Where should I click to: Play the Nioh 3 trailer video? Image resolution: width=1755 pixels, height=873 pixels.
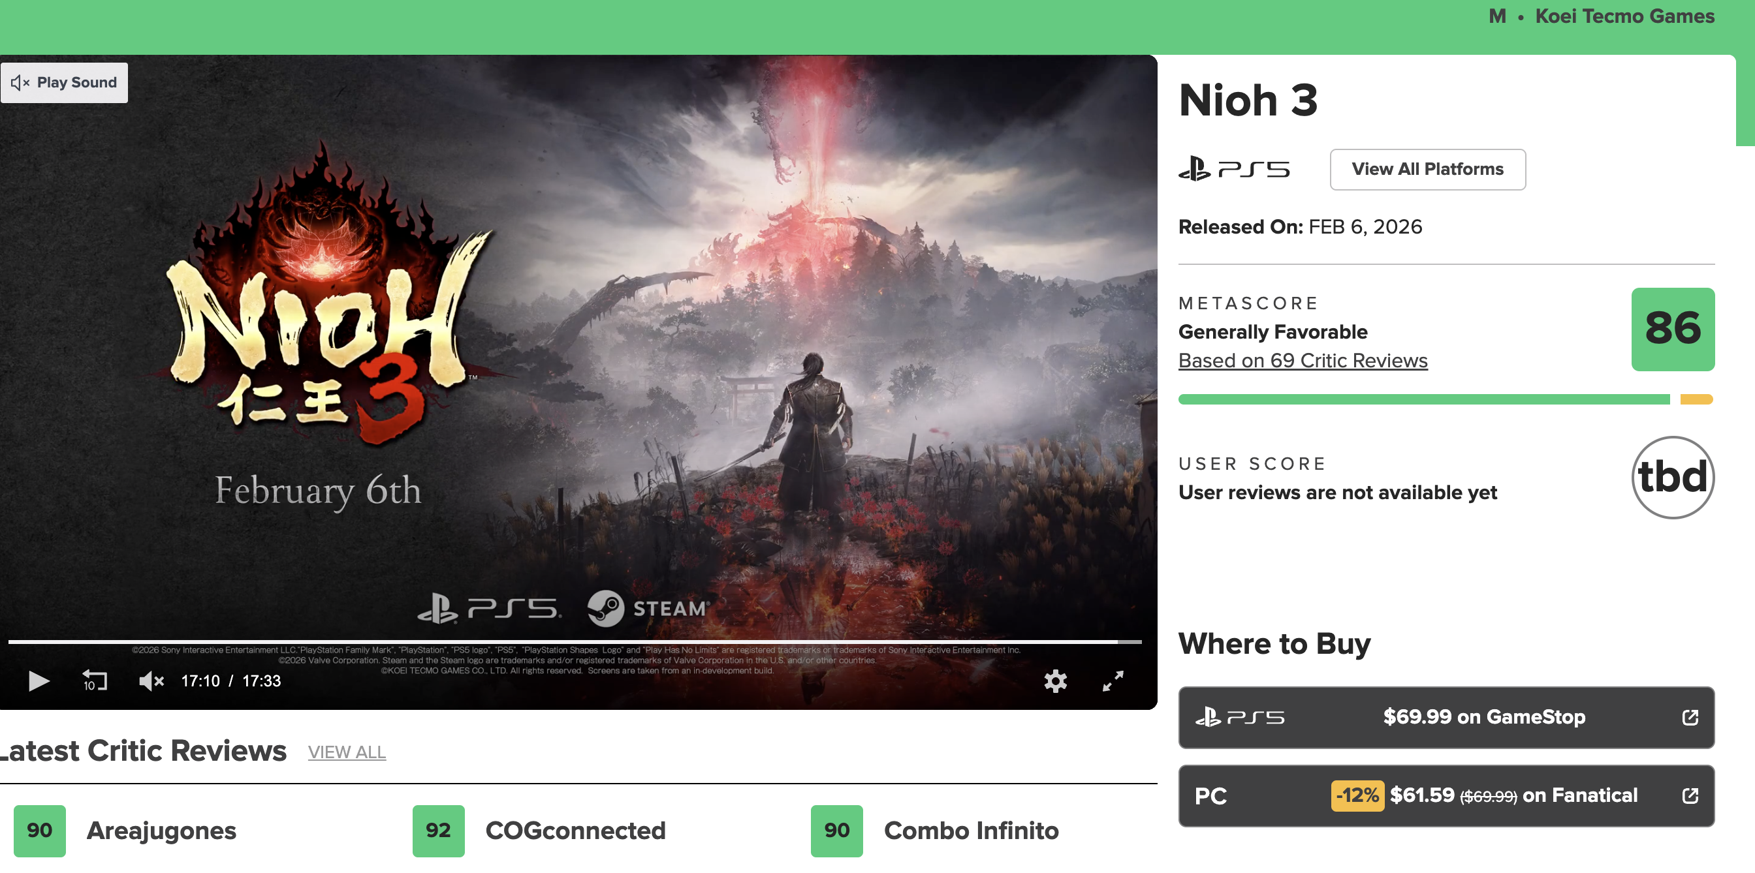click(x=39, y=681)
